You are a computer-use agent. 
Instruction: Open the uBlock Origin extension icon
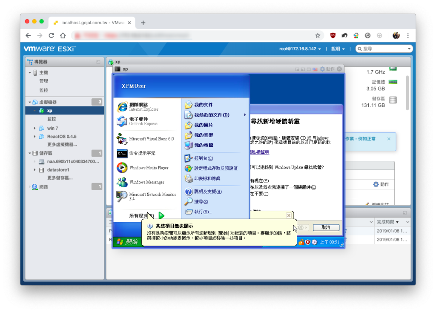coord(333,35)
